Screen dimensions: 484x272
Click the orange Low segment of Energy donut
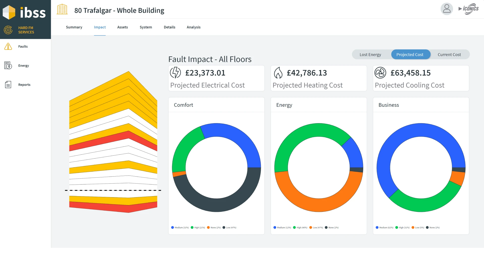pos(319,205)
